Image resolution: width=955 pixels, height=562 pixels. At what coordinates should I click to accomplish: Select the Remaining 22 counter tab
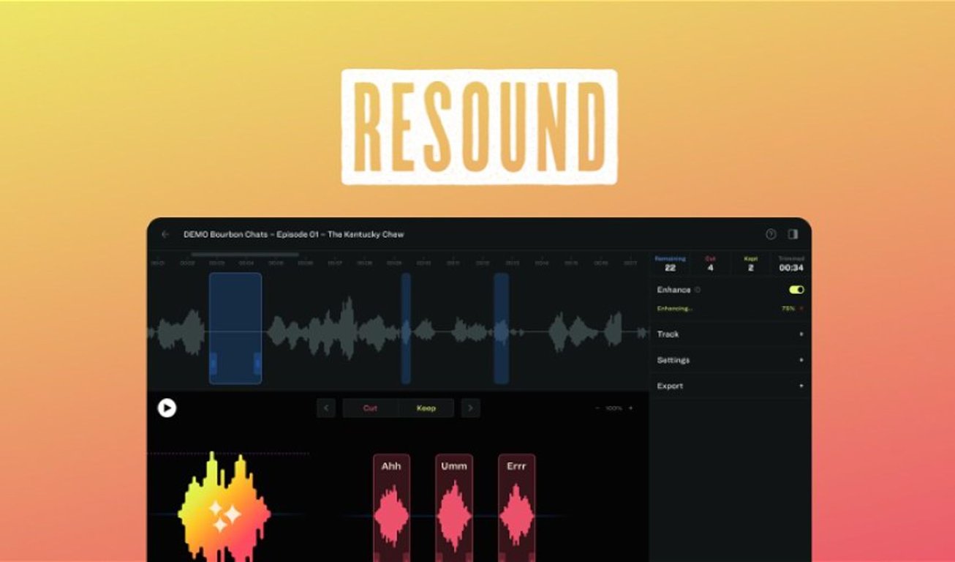tap(670, 263)
